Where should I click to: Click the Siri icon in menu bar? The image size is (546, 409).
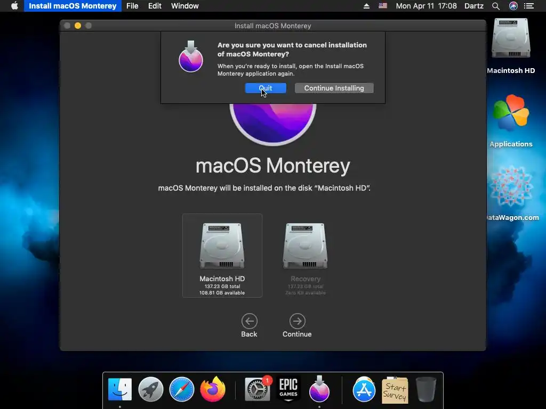[513, 6]
